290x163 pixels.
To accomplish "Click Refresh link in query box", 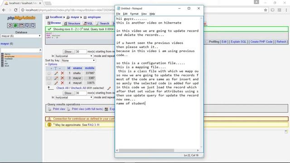I will [x=281, y=42].
